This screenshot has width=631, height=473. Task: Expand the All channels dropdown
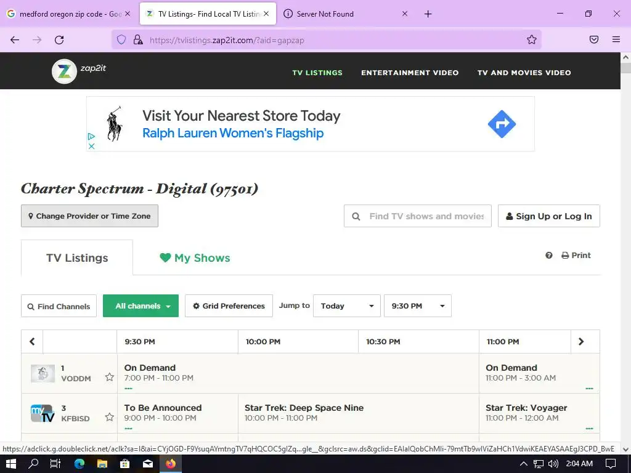[141, 306]
